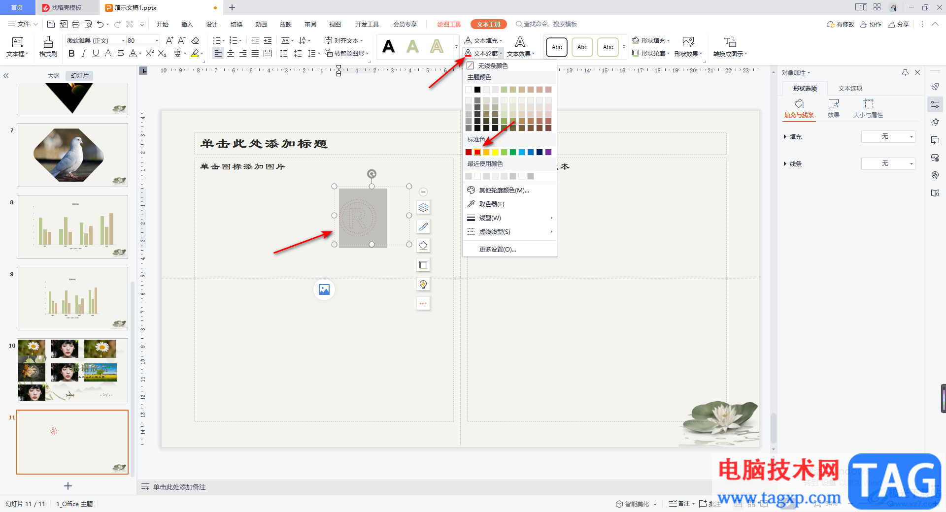Viewport: 946px width, 512px height.
Task: Open the Text Box (文本框) tool
Action: [x=17, y=47]
